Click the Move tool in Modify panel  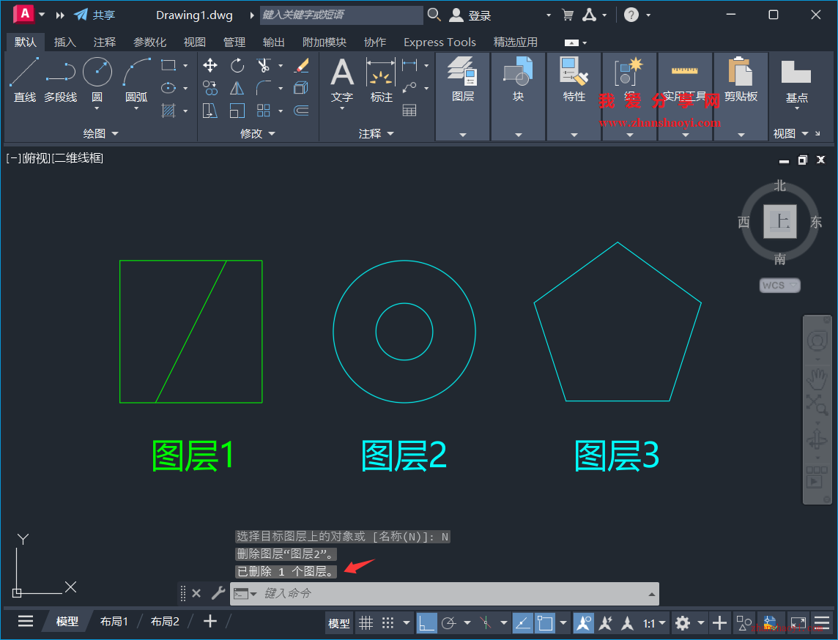(210, 66)
